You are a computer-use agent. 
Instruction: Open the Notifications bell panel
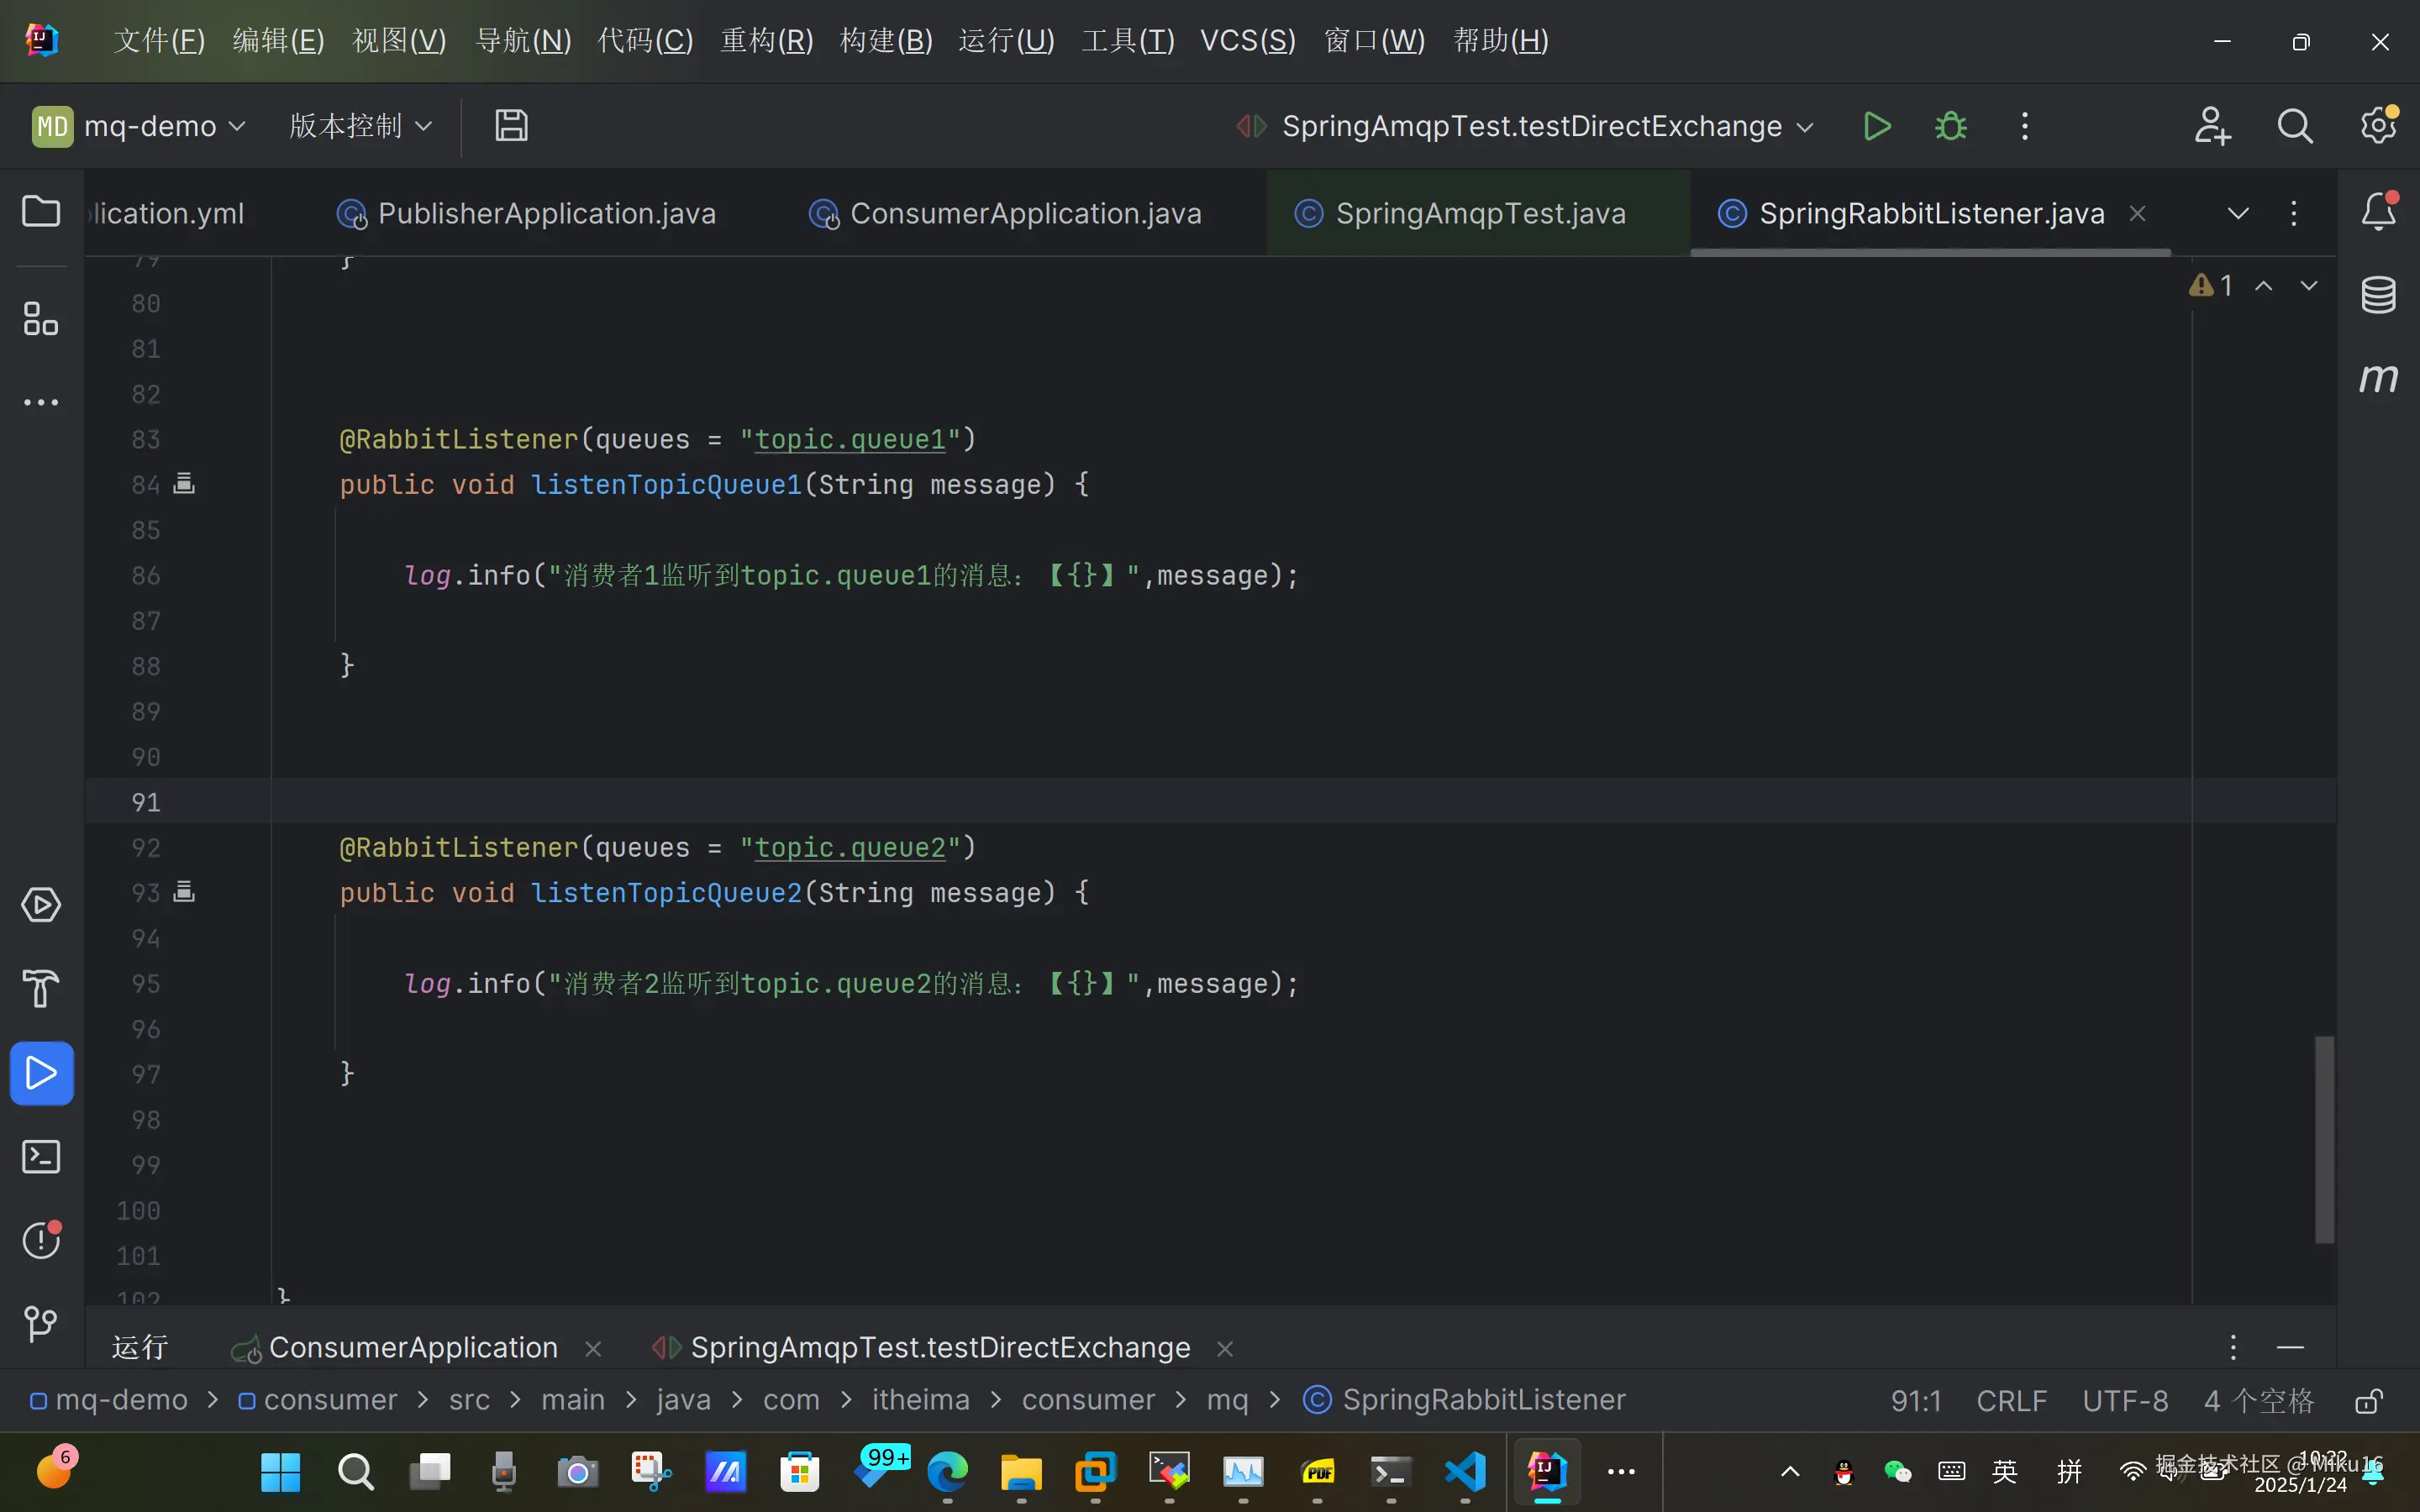pyautogui.click(x=2378, y=211)
